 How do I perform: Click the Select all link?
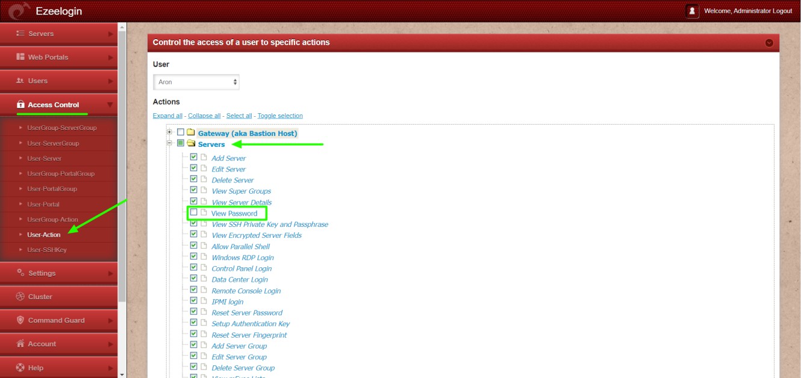click(239, 116)
